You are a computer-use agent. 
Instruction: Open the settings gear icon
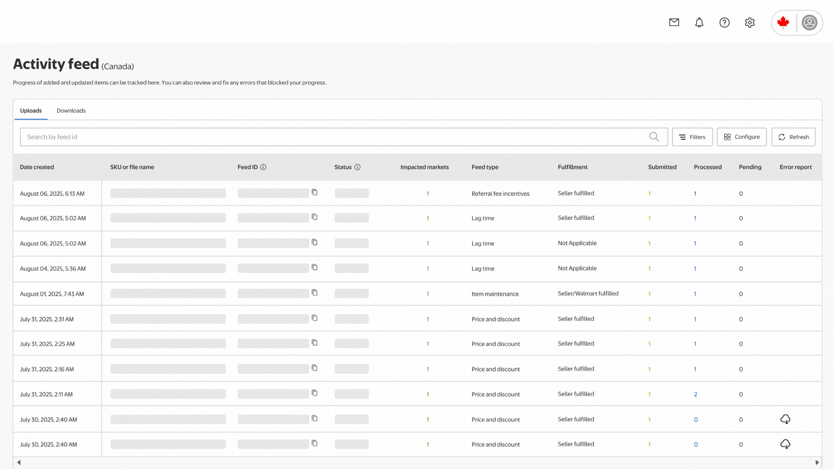[x=750, y=23]
